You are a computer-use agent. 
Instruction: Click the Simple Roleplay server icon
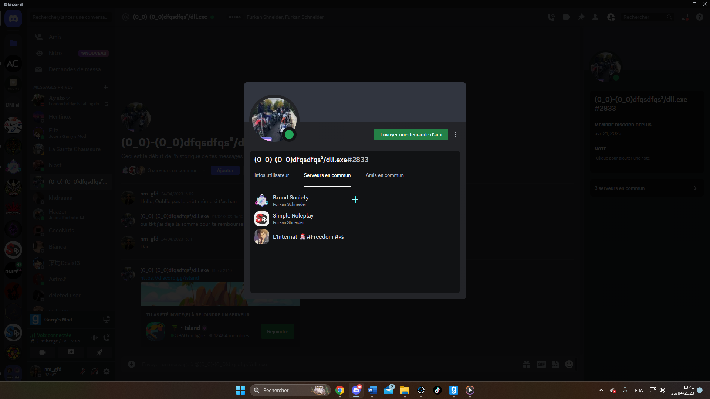262,218
